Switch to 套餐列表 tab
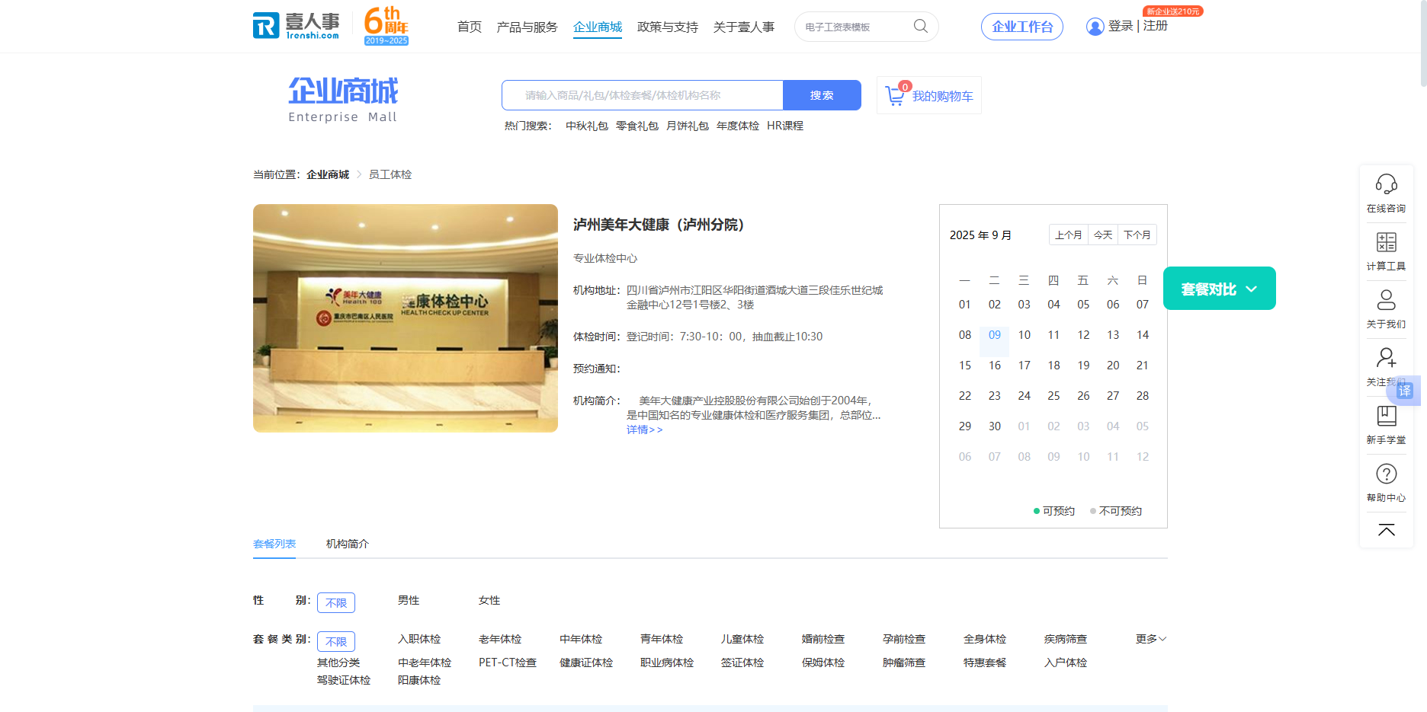Screen dimensions: 1427x712 [x=274, y=544]
